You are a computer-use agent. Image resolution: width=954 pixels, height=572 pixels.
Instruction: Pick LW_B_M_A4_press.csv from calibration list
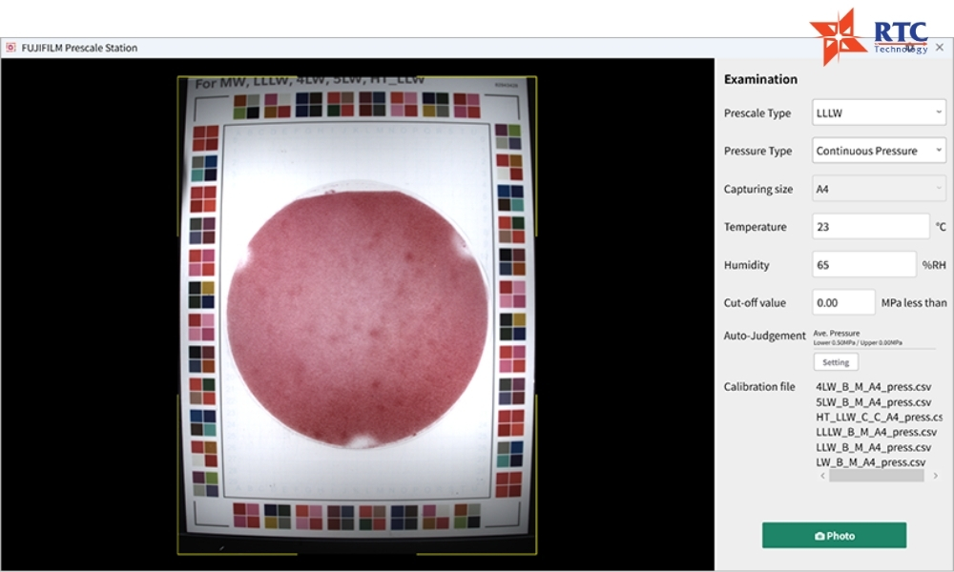871,462
